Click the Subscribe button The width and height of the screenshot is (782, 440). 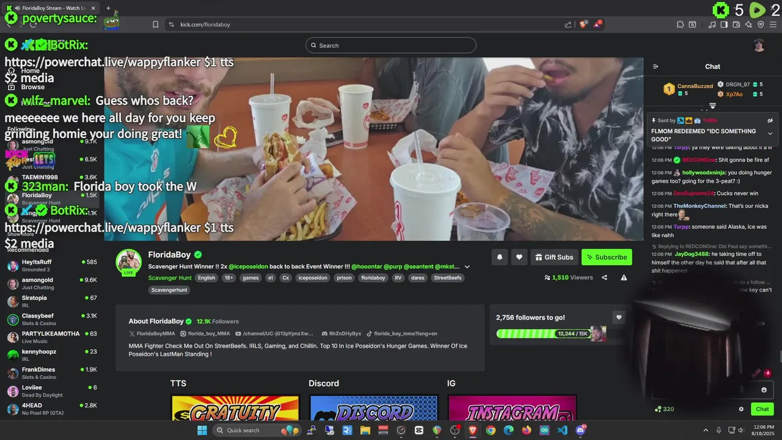pyautogui.click(x=607, y=257)
